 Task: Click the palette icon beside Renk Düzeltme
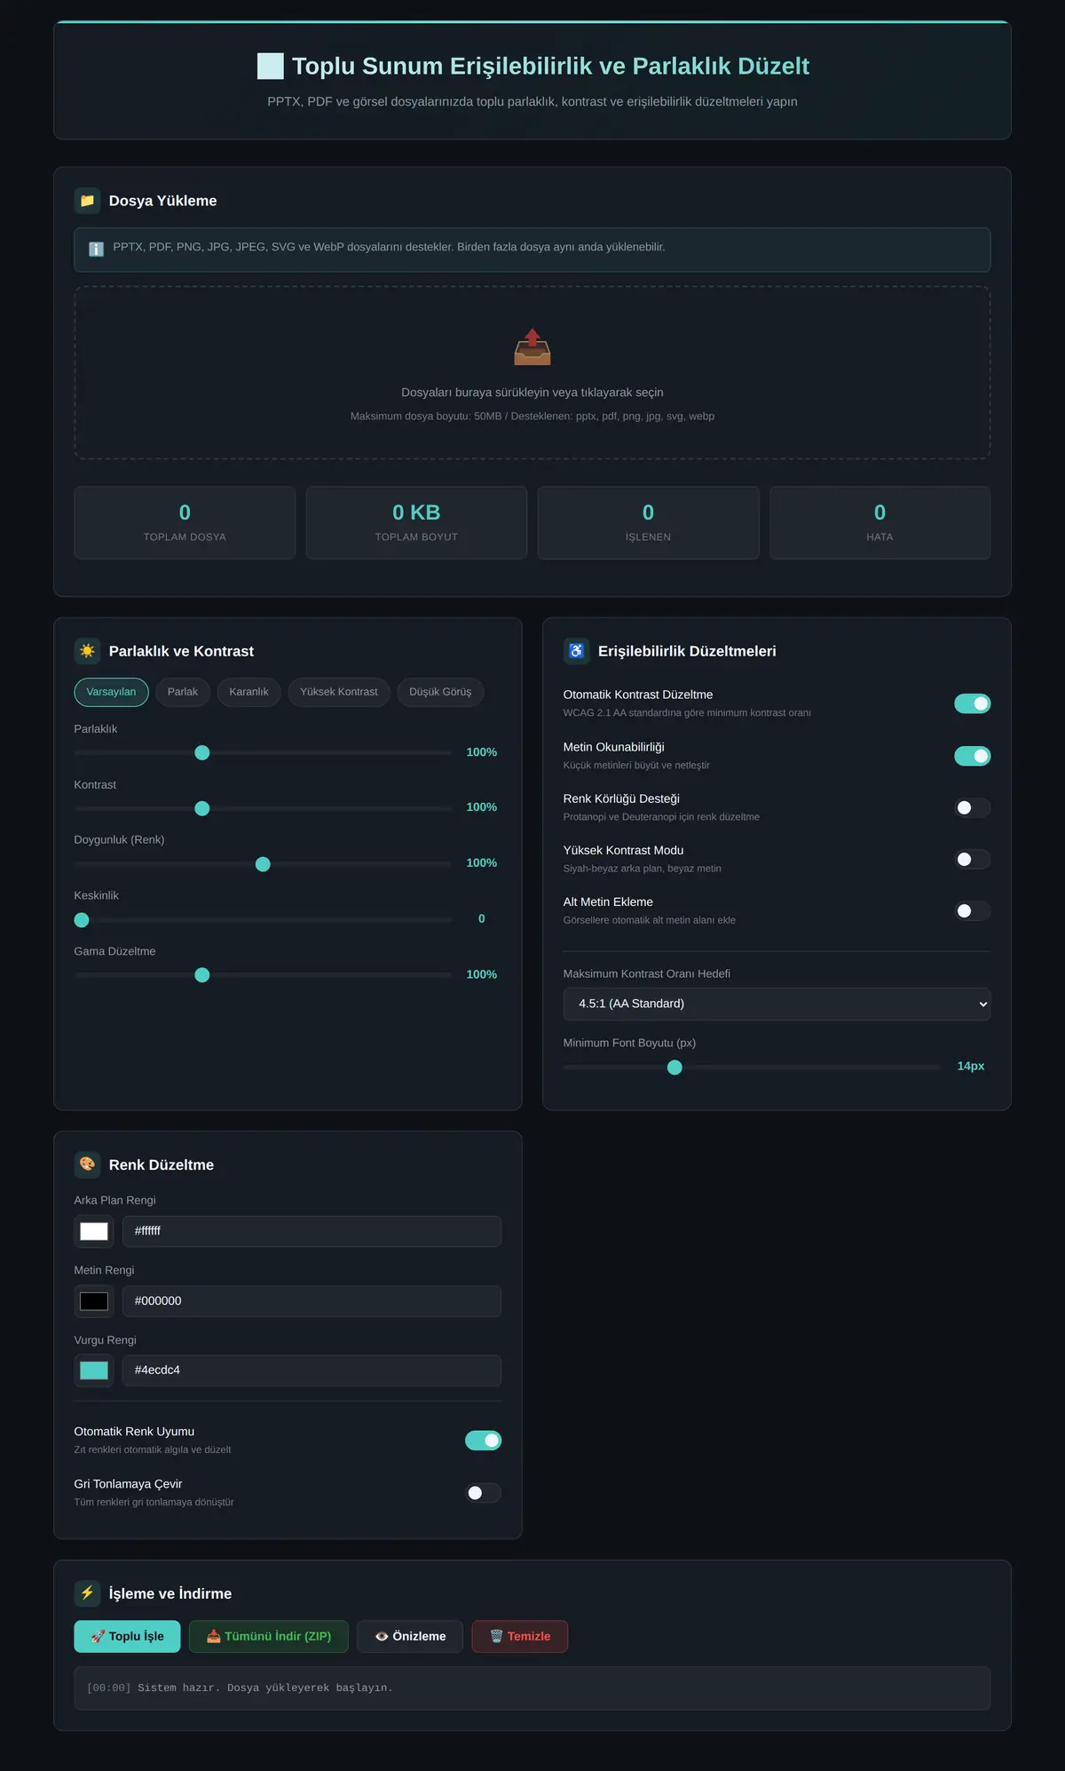point(87,1164)
